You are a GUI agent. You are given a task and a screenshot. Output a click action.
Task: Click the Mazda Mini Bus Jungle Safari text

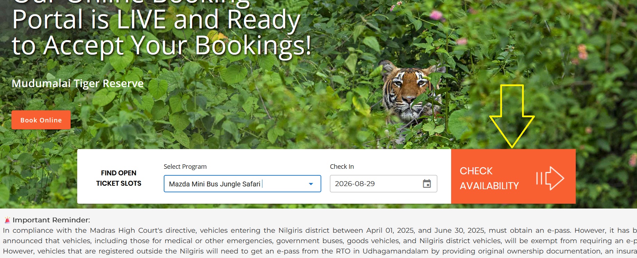[x=215, y=184]
